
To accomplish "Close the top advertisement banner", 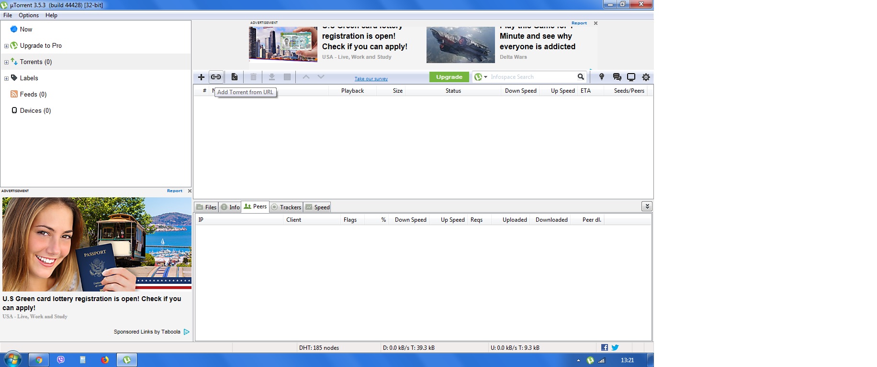I will [x=596, y=23].
